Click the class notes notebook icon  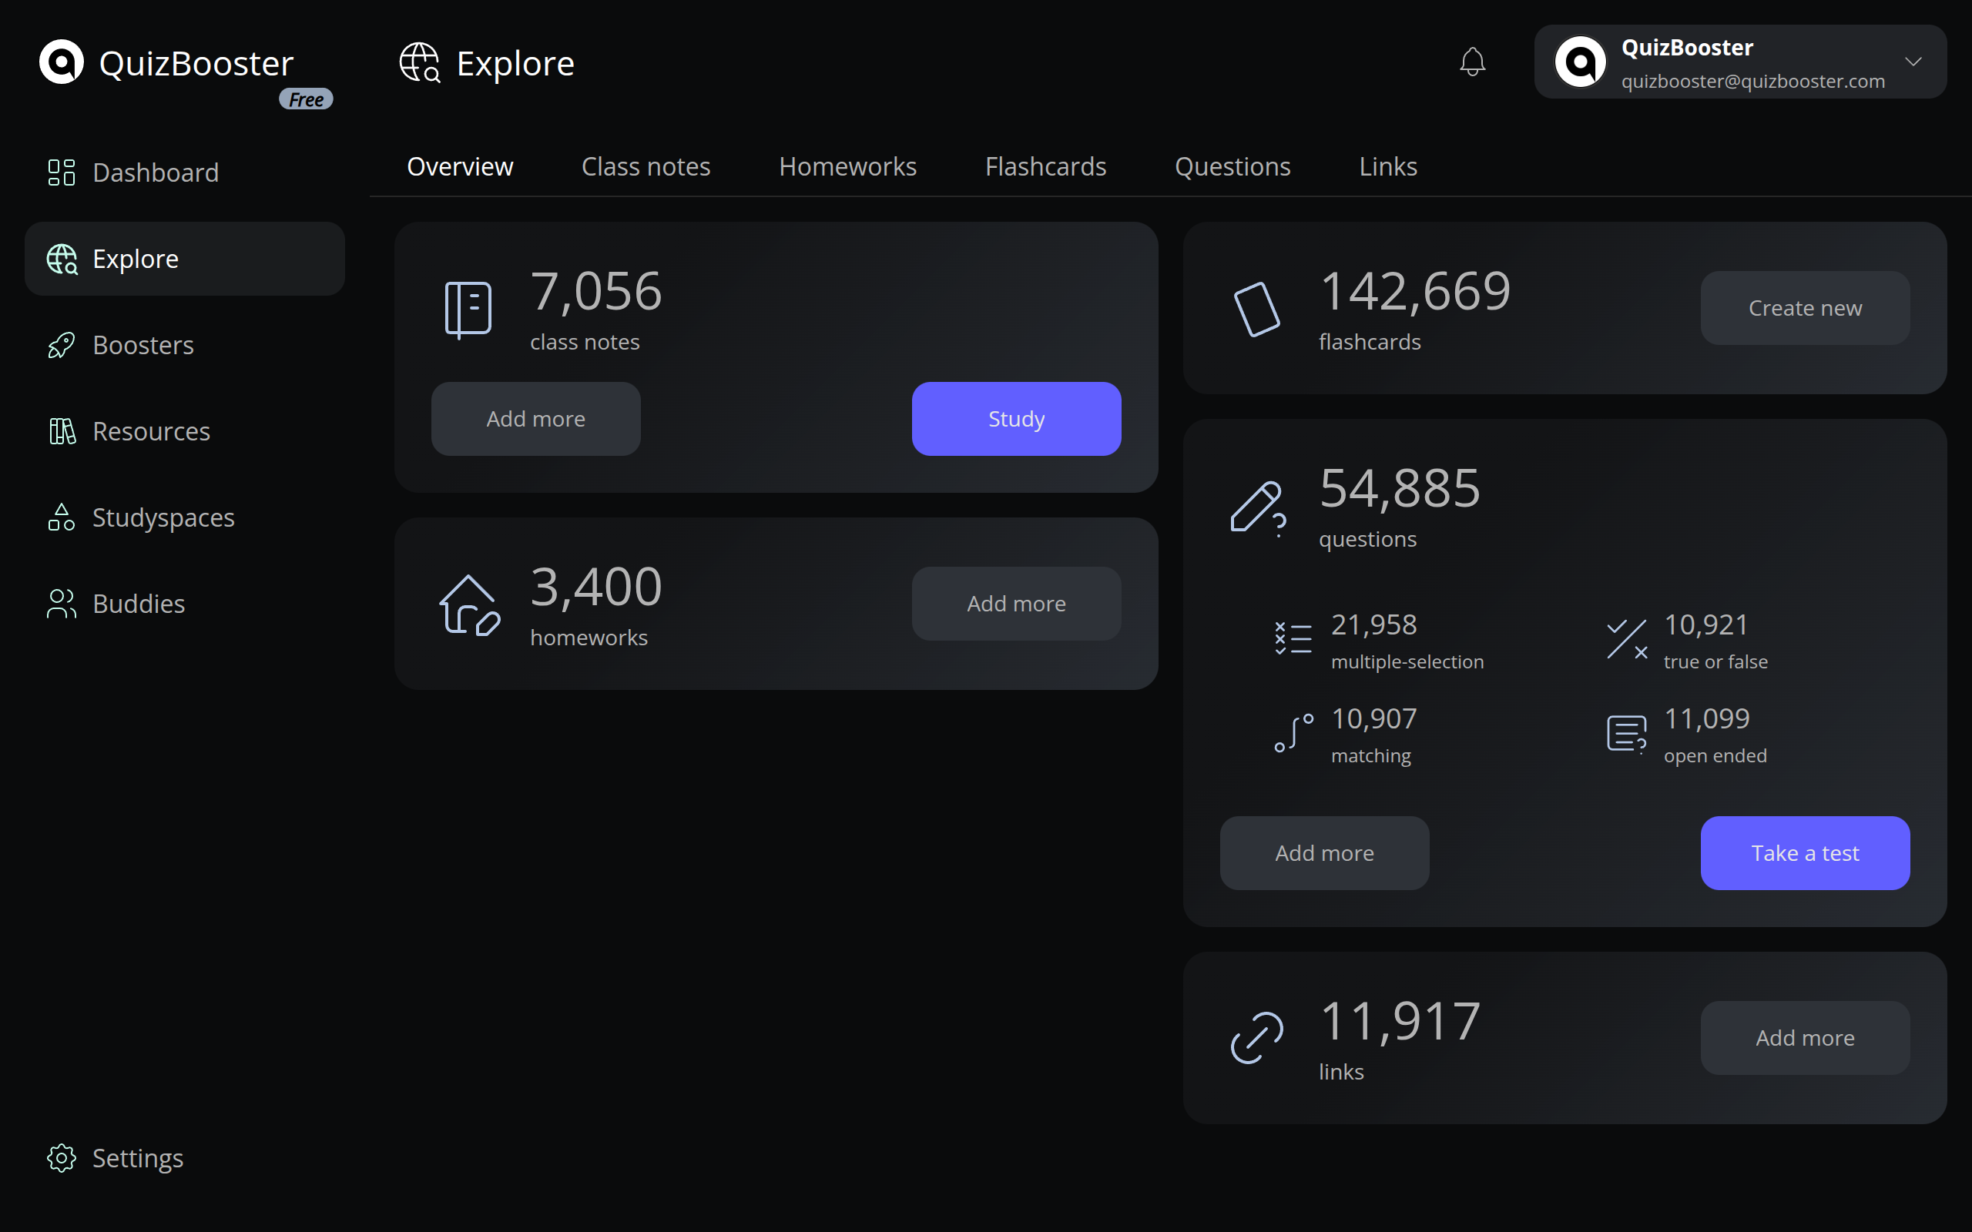pos(468,310)
